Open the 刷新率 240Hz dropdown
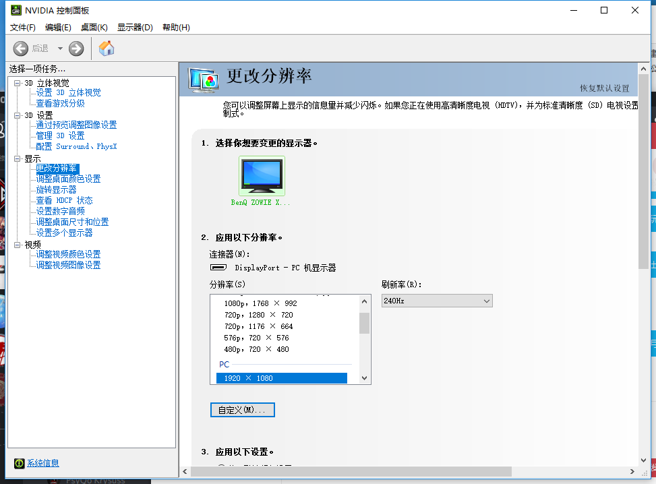The image size is (656, 484). pyautogui.click(x=437, y=301)
